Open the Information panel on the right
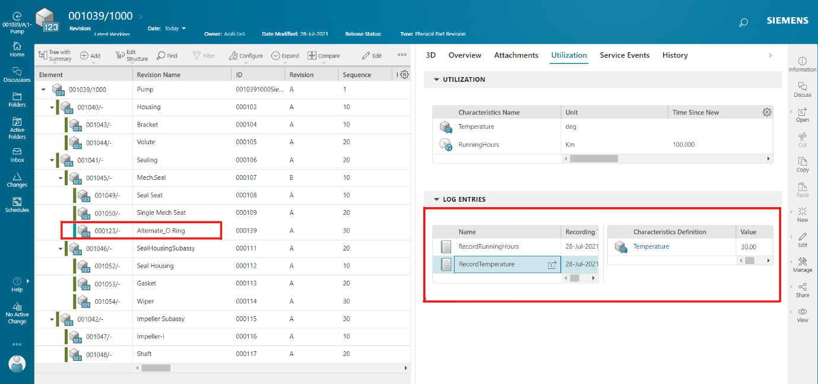The height and width of the screenshot is (384, 818). click(802, 64)
